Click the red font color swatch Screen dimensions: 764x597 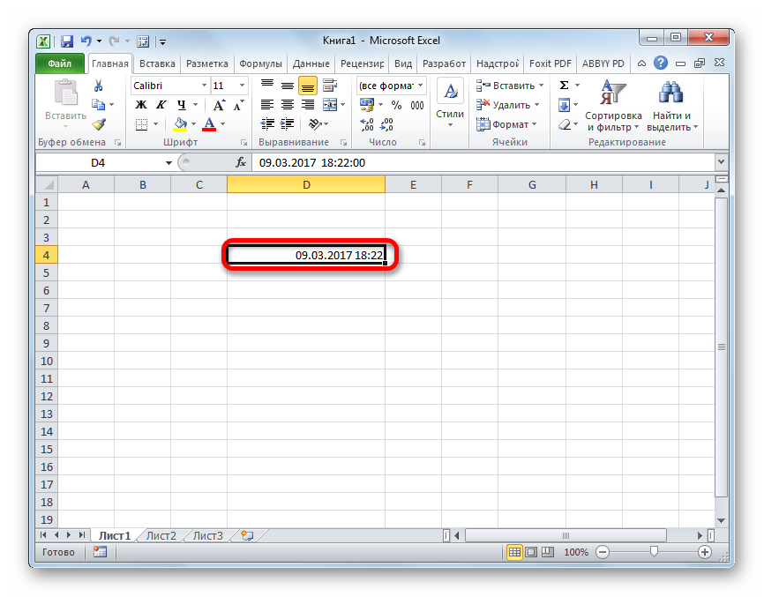coord(209,124)
